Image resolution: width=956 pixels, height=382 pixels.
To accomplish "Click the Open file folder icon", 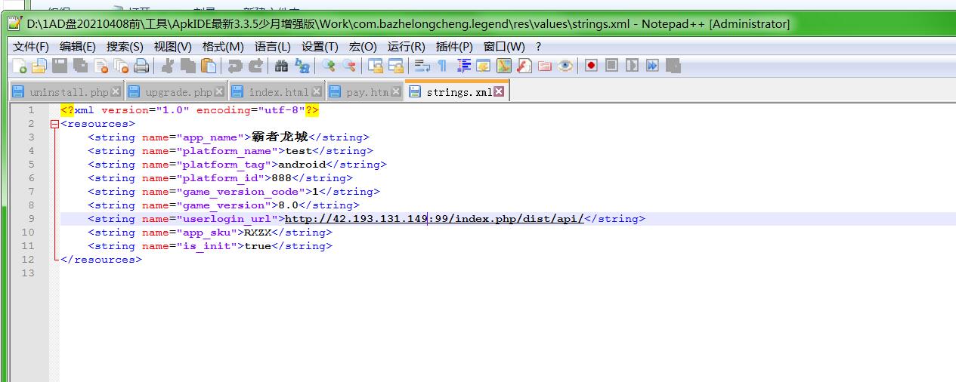I will coord(39,66).
